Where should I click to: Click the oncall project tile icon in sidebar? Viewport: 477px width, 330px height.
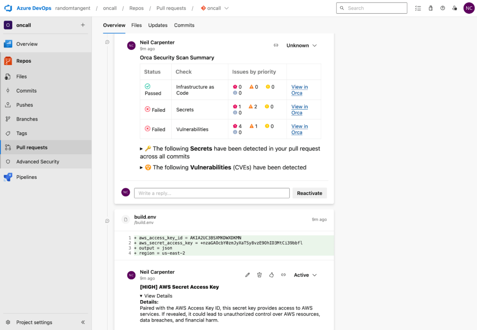pyautogui.click(x=8, y=25)
